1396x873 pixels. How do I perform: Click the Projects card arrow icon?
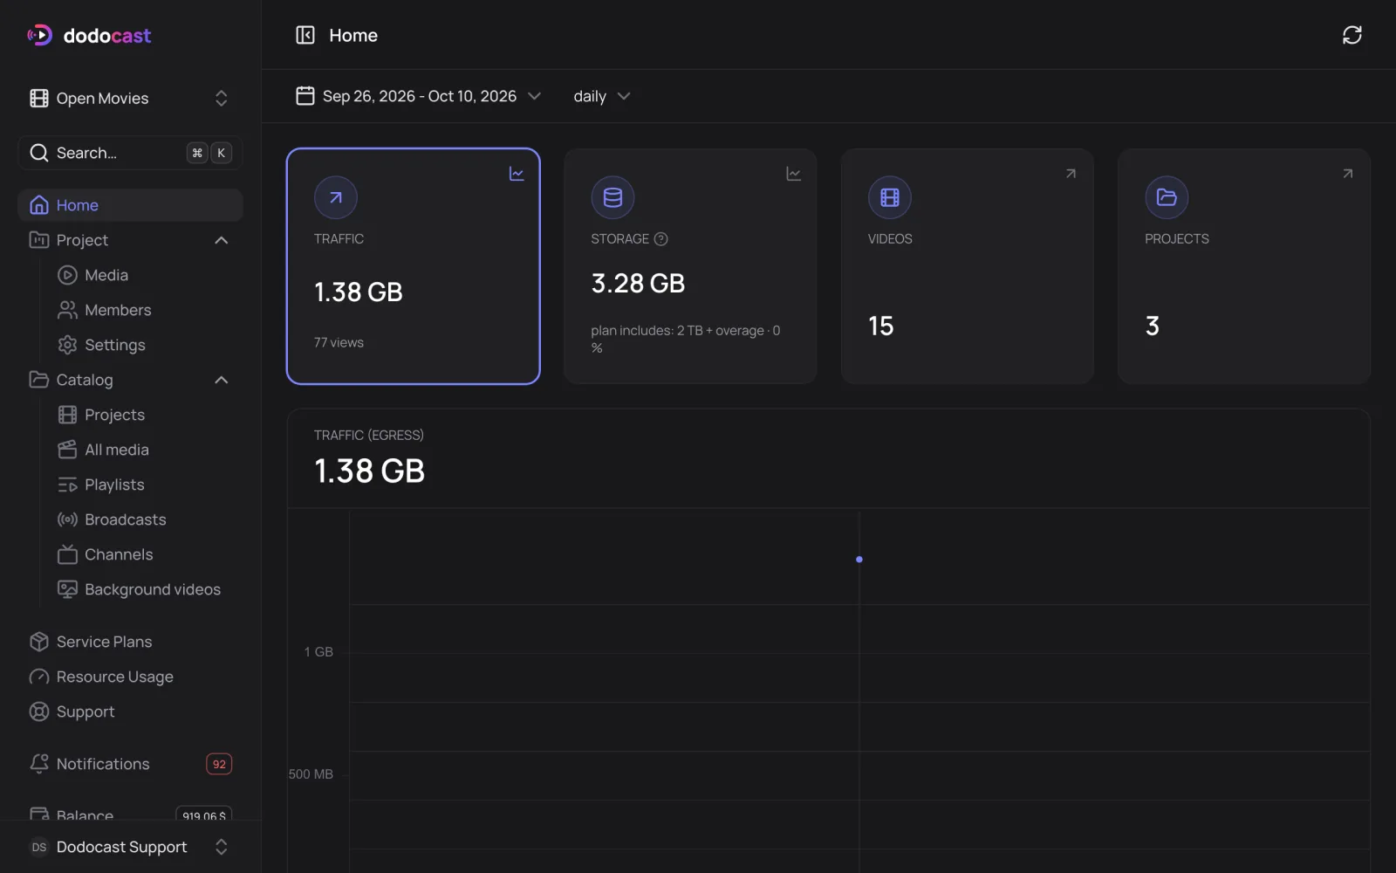click(1347, 174)
